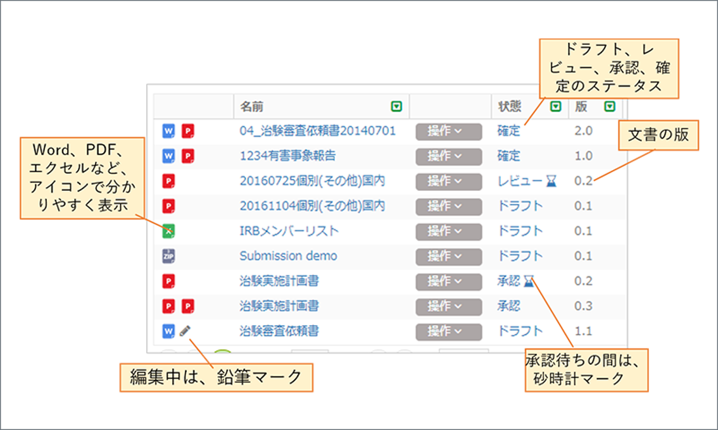Open the Submission demo document link
Screen dimensions: 718x430
pyautogui.click(x=288, y=256)
